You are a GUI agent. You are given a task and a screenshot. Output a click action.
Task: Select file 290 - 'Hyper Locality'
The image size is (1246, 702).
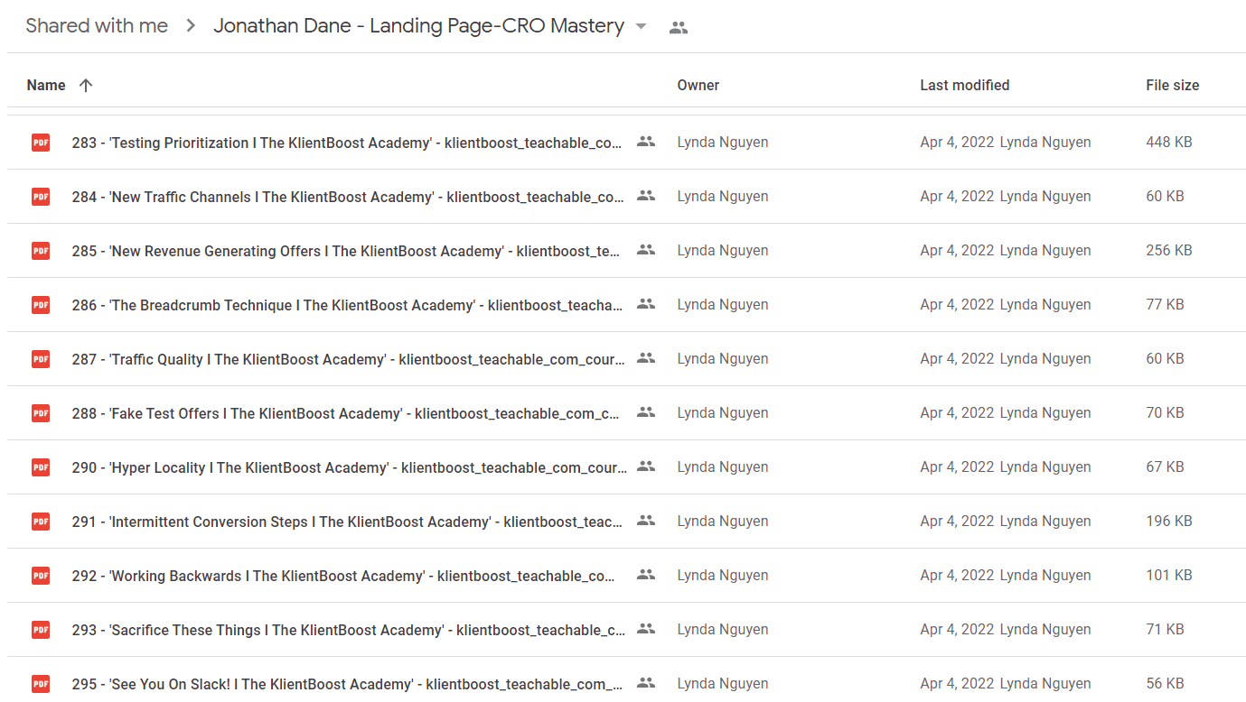(x=350, y=467)
